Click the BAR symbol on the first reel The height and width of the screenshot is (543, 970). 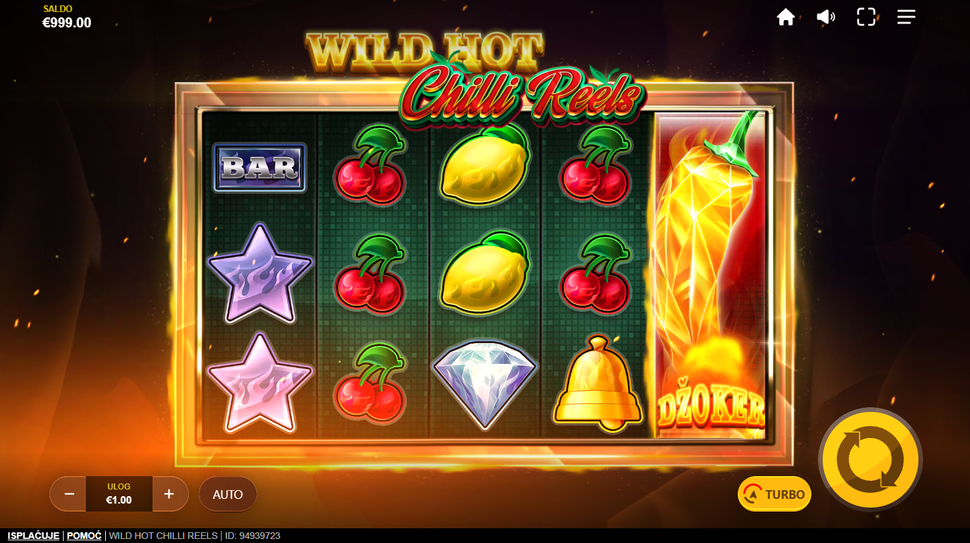click(260, 167)
